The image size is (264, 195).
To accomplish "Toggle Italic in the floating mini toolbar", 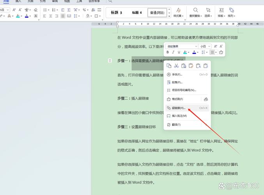I will pyautogui.click(x=173, y=52).
